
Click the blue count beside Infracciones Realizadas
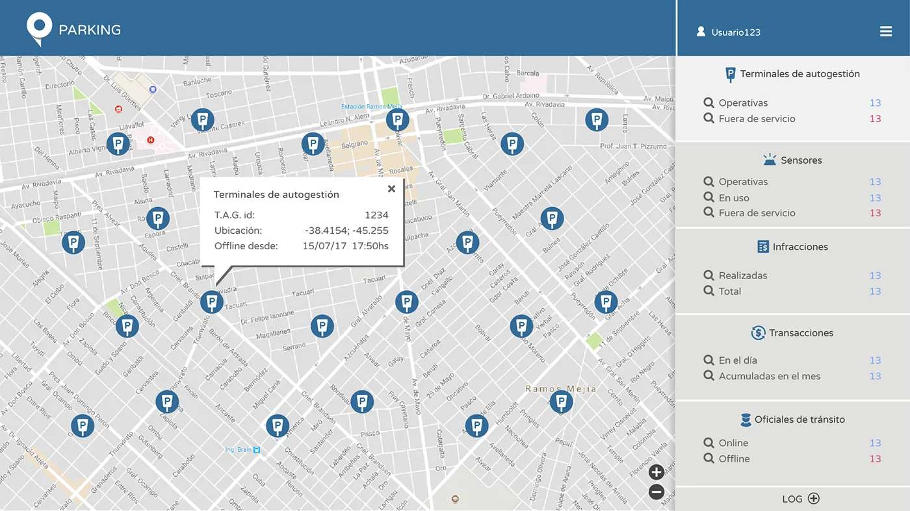click(x=876, y=275)
